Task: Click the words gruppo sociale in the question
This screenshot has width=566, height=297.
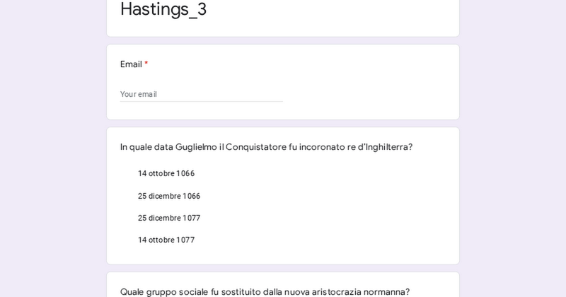Action: 179,291
